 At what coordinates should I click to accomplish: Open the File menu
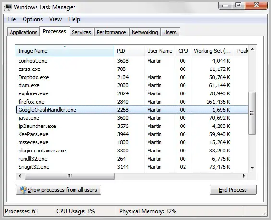(x=12, y=19)
